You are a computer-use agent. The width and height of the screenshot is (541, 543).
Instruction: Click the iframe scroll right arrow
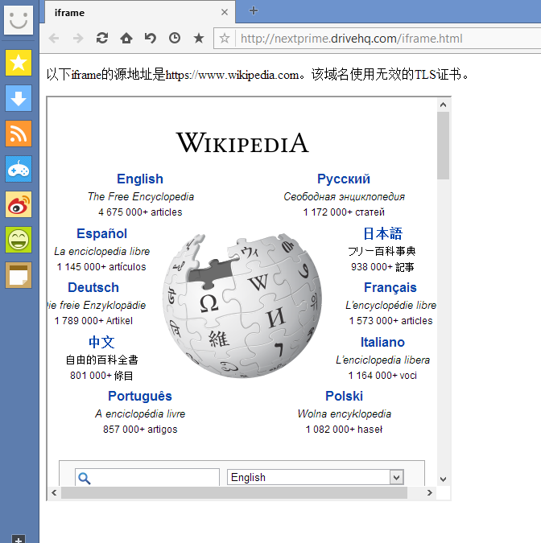coord(430,493)
